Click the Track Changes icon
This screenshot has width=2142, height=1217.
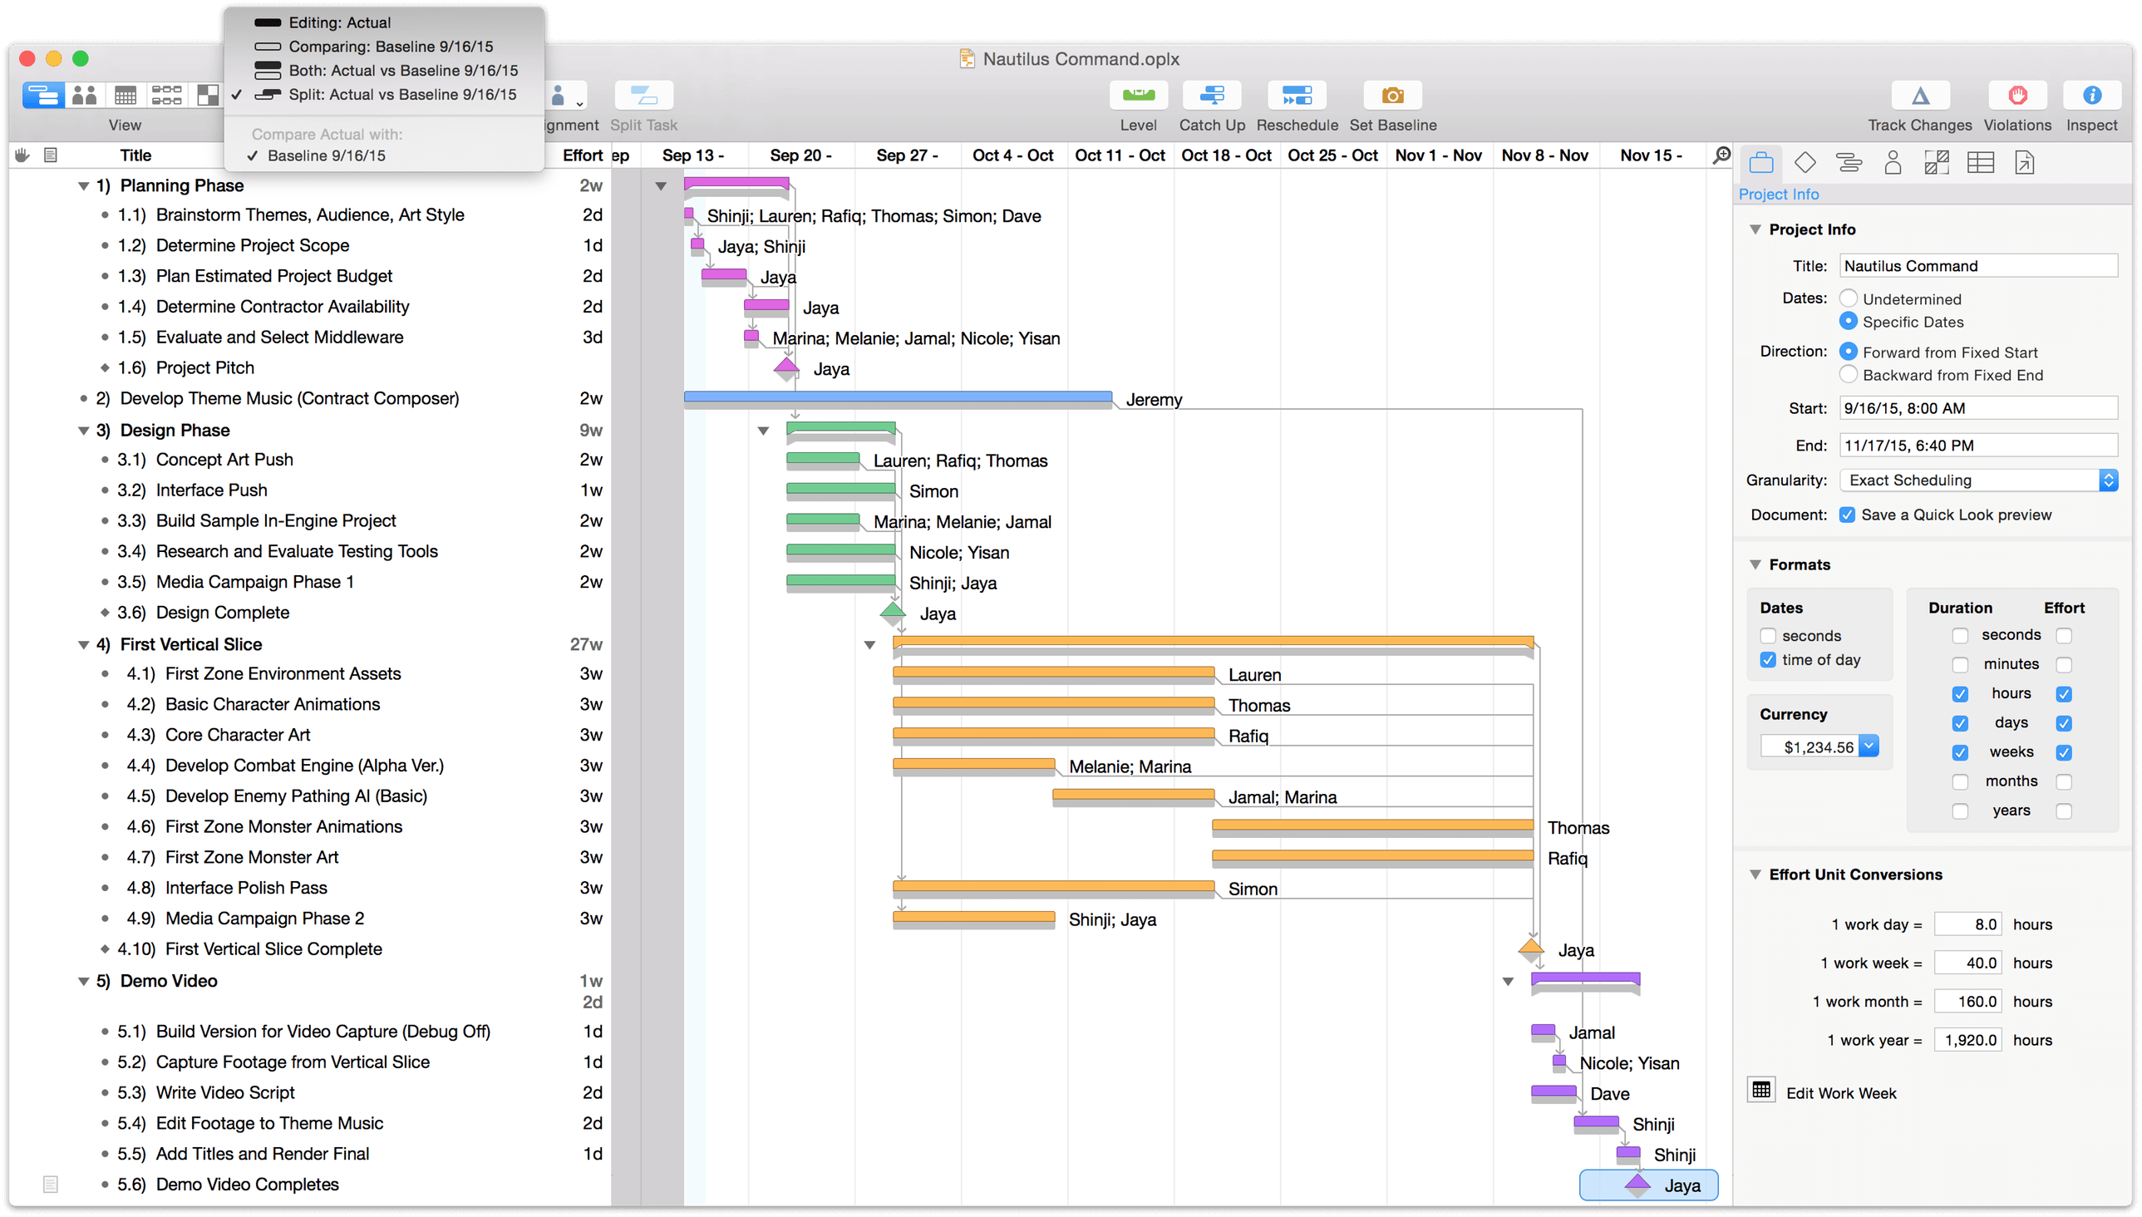click(x=1920, y=96)
